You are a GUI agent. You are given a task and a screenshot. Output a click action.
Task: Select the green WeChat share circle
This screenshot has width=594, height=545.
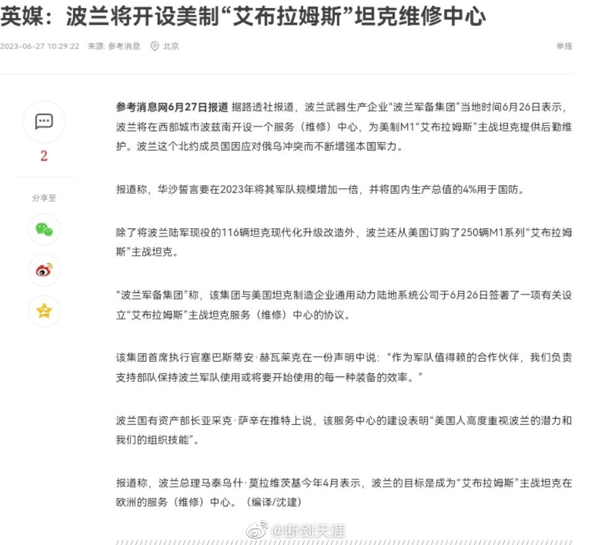click(x=44, y=230)
